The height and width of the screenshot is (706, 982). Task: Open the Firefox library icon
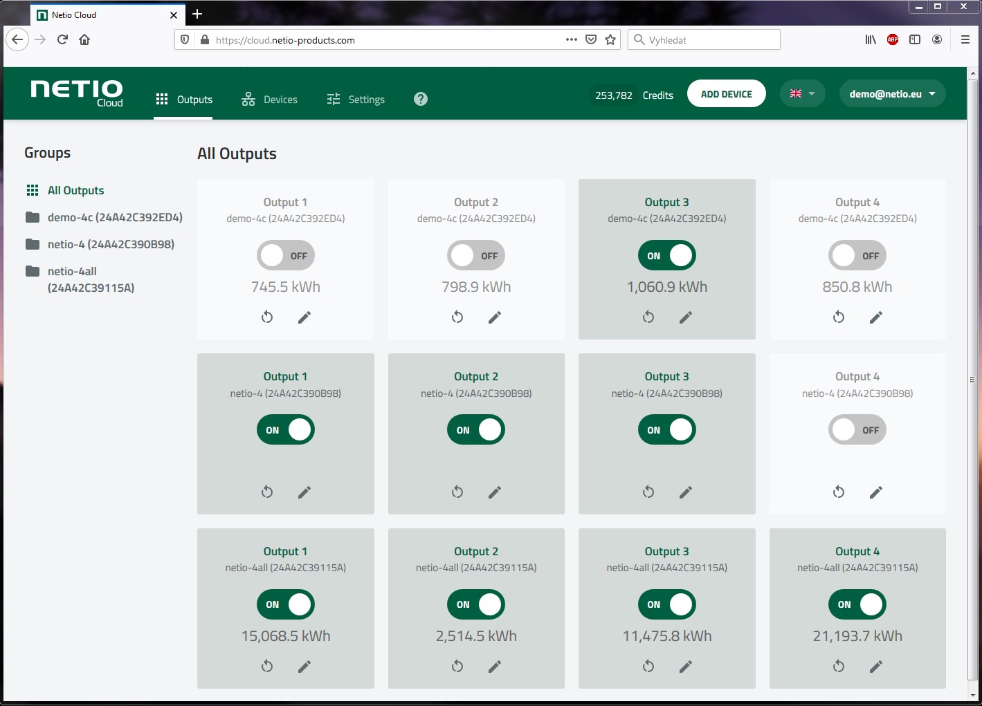(x=871, y=39)
